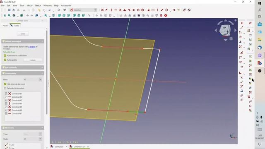Select the create line tool
The width and height of the screenshot is (265, 149).
point(242,28)
